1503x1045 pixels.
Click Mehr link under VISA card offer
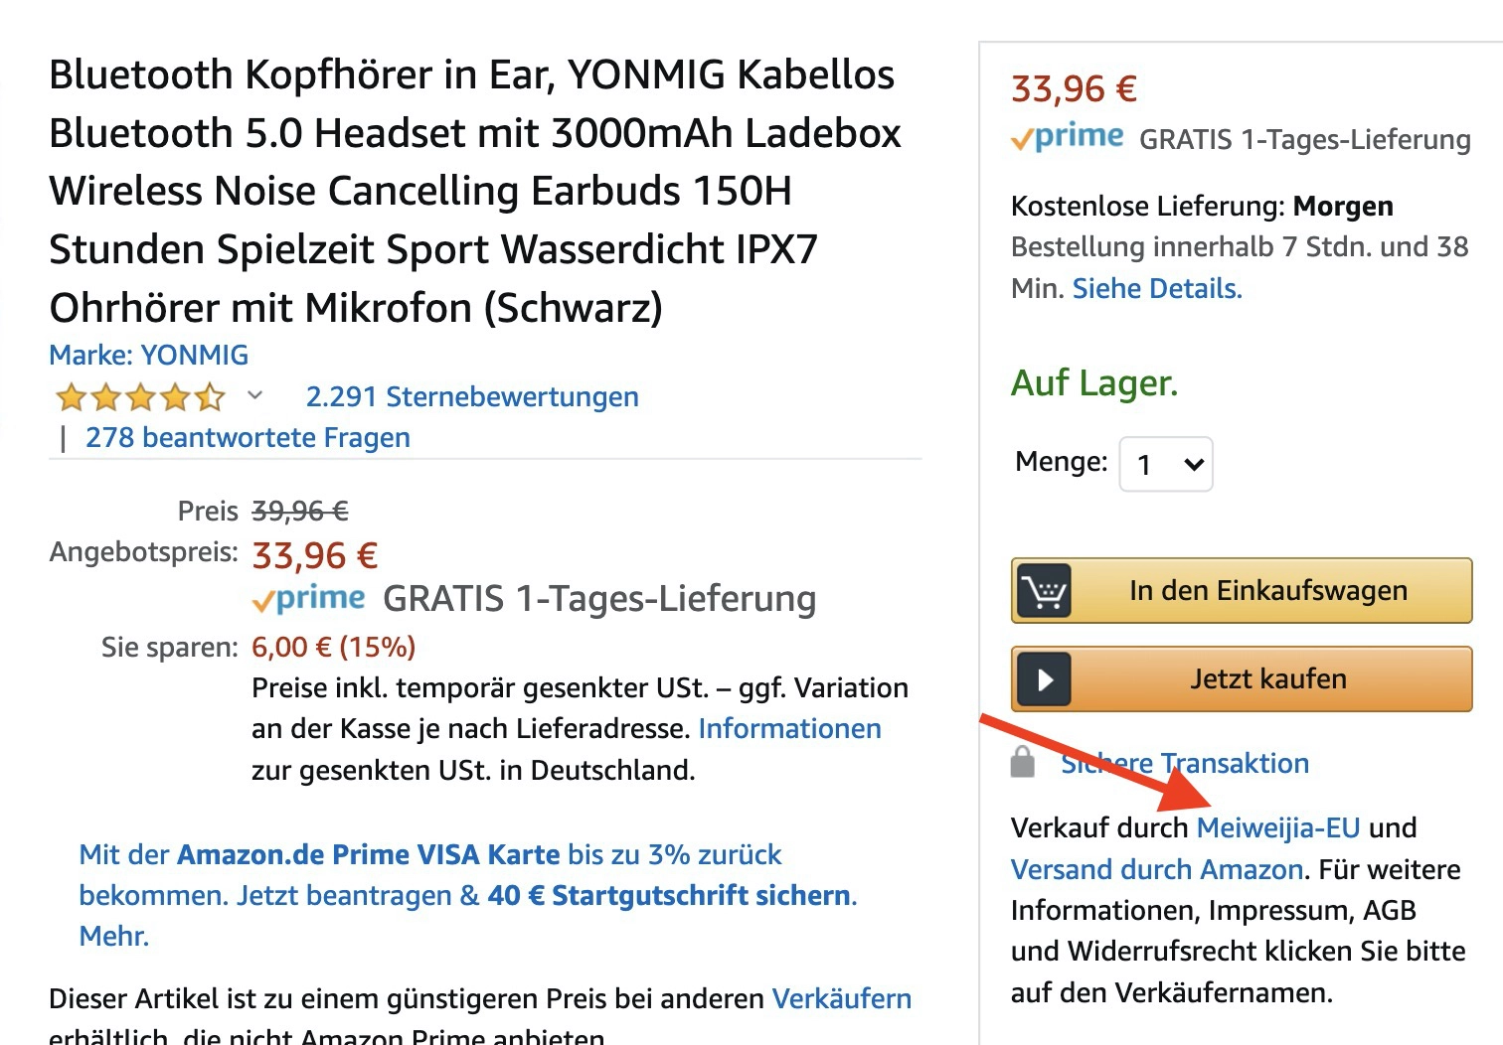tap(113, 936)
